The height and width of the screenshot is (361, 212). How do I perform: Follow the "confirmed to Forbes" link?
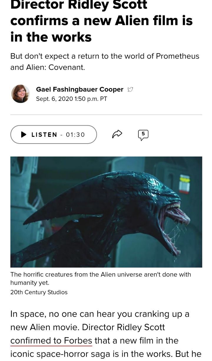click(51, 341)
